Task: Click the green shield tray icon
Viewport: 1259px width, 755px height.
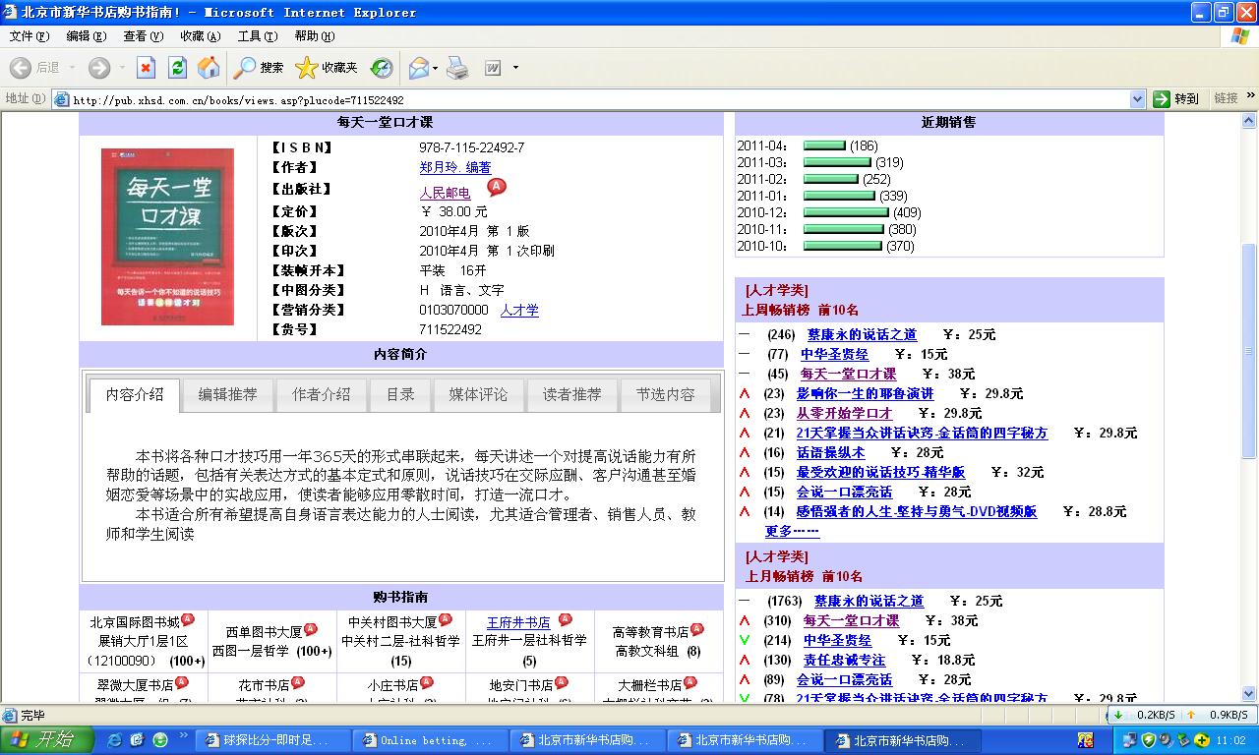Action: point(1148,740)
